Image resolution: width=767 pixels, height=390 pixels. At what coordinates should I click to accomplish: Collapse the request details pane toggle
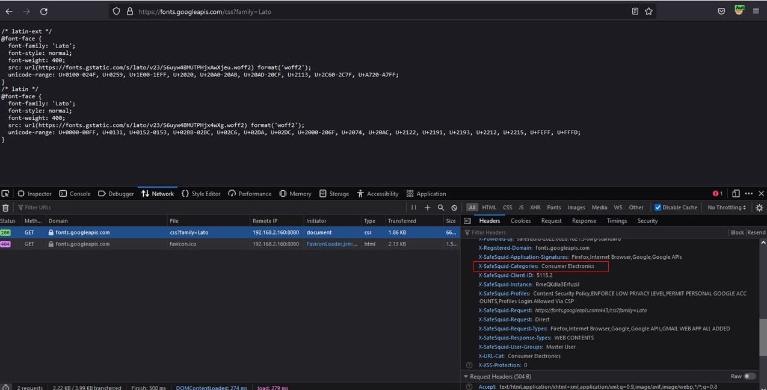(x=467, y=221)
